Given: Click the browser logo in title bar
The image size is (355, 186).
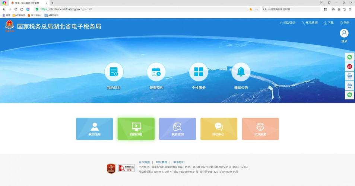Looking at the screenshot, I should coord(4,3).
